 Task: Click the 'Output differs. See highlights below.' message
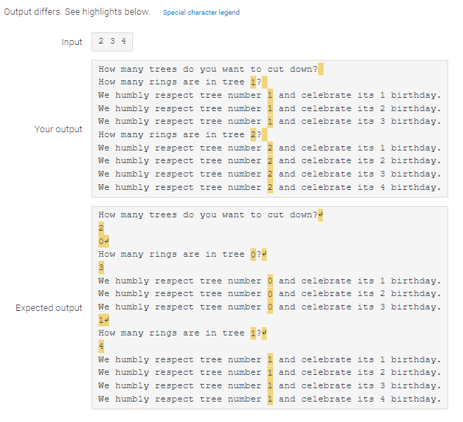(x=77, y=12)
